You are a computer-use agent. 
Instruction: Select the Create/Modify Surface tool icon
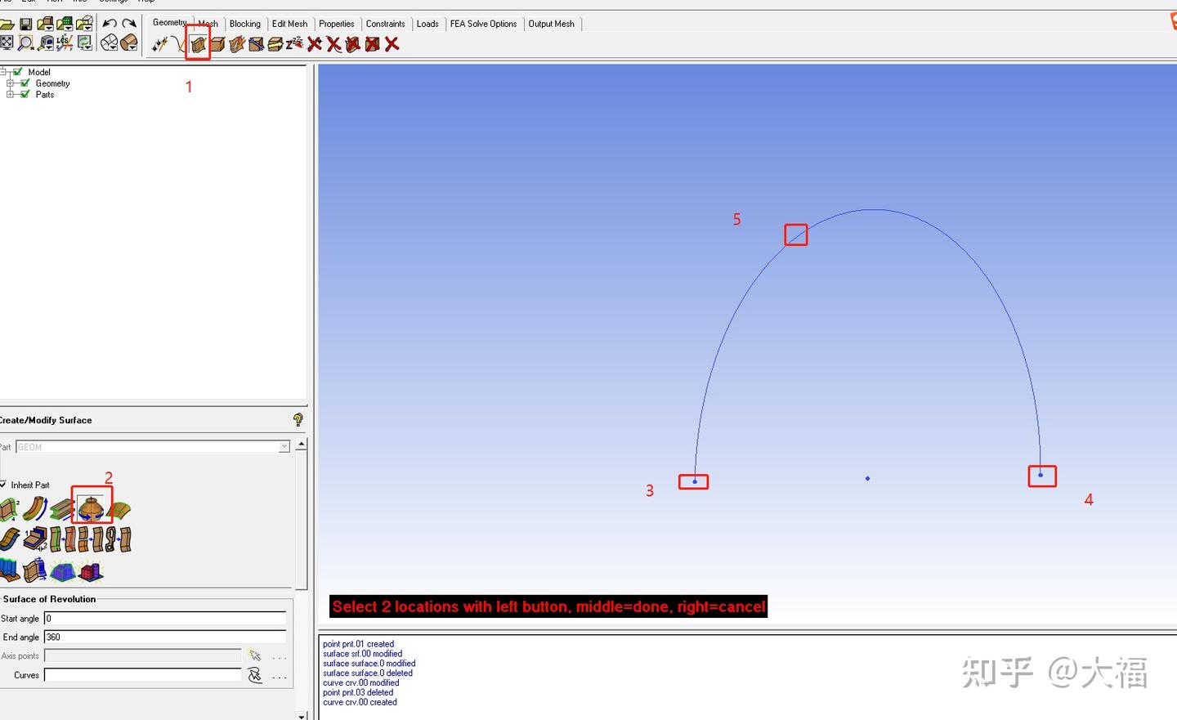[198, 44]
